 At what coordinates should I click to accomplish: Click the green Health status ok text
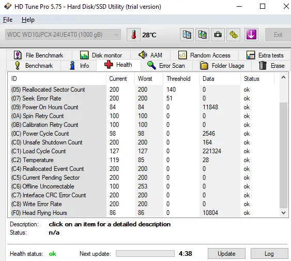[52, 254]
